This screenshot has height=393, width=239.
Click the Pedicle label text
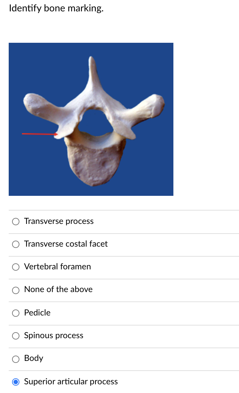[x=37, y=313]
